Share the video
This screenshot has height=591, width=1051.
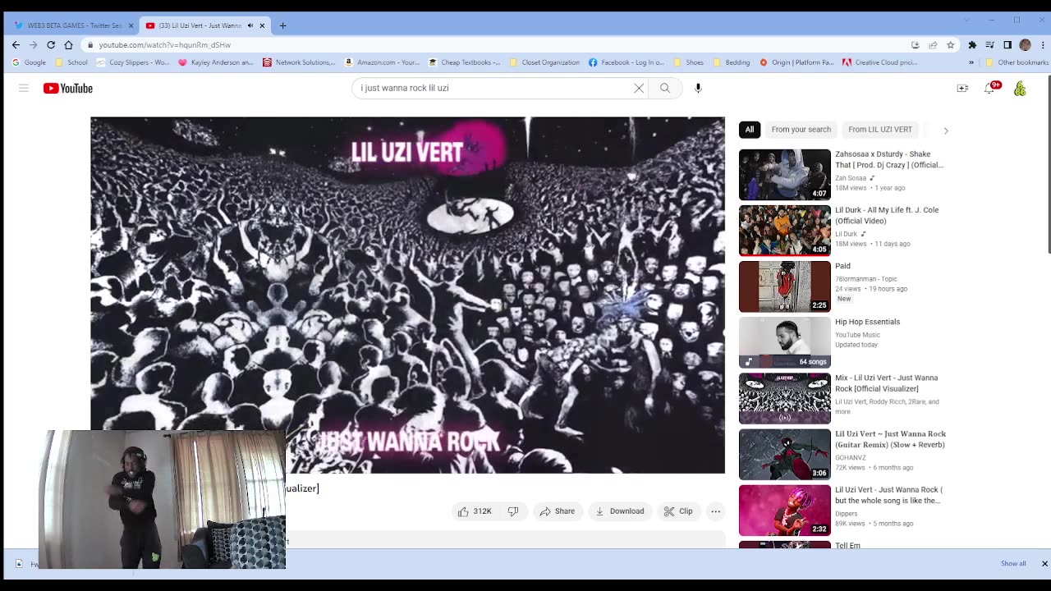coord(558,511)
